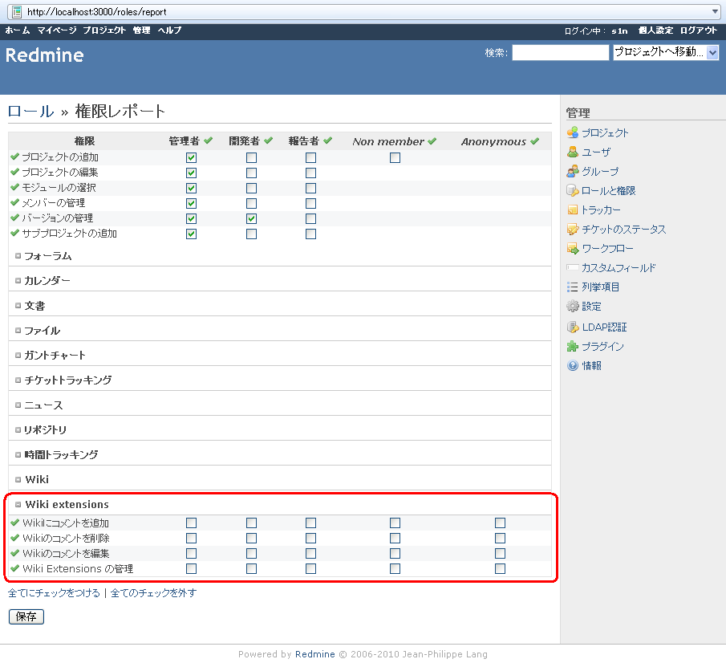Open the ヘルプ top menu item
Screen dimensions: 726x663
[169, 31]
